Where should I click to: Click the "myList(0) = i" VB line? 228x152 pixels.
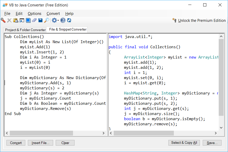[35, 62]
